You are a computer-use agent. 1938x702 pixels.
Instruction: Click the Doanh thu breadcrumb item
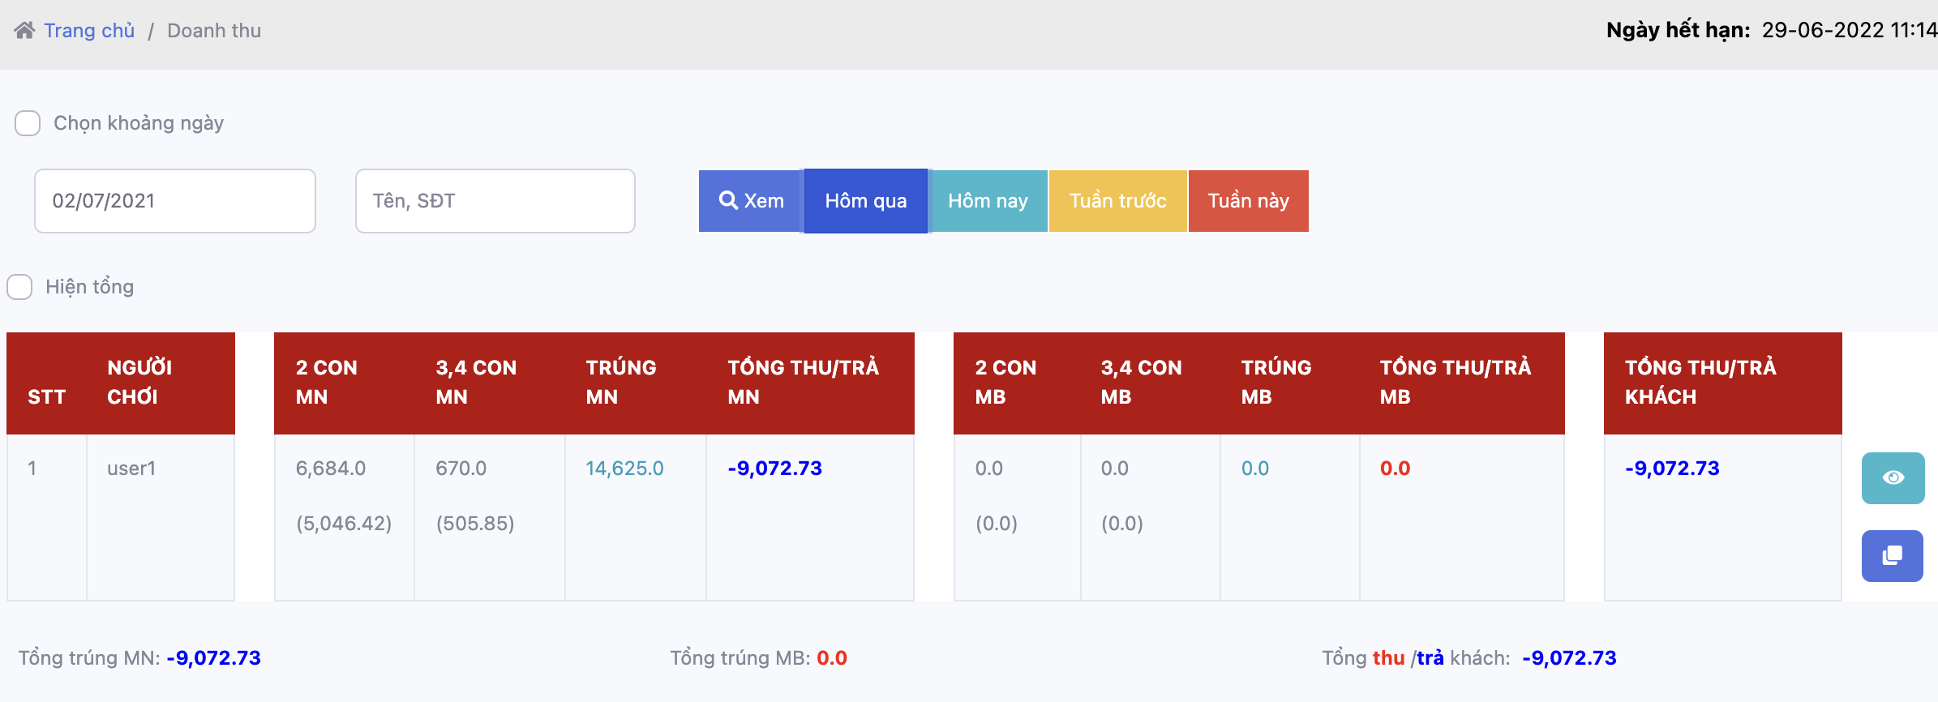[x=214, y=31]
